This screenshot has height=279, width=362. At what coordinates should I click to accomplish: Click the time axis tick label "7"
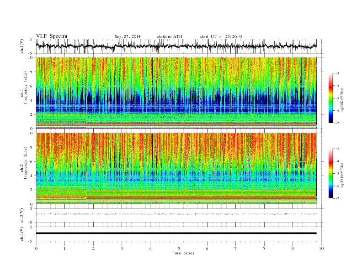tap(236, 248)
